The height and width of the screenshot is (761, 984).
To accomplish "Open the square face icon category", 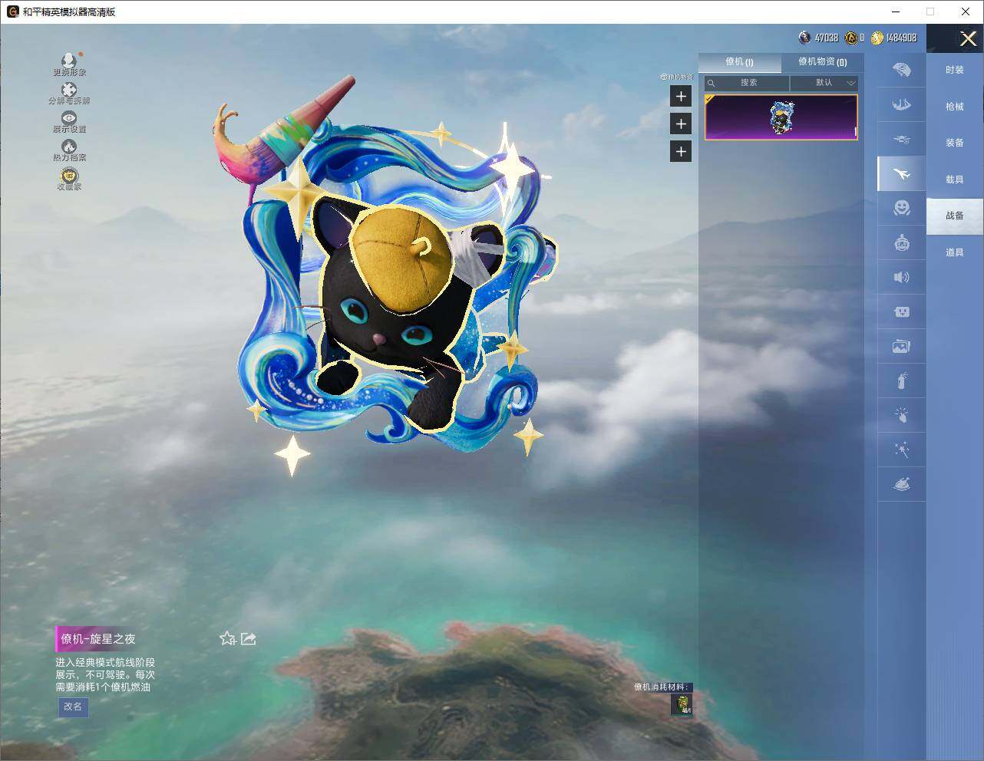I will point(902,311).
